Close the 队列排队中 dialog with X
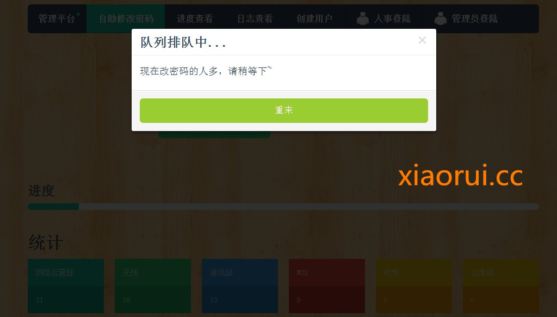 [x=422, y=40]
